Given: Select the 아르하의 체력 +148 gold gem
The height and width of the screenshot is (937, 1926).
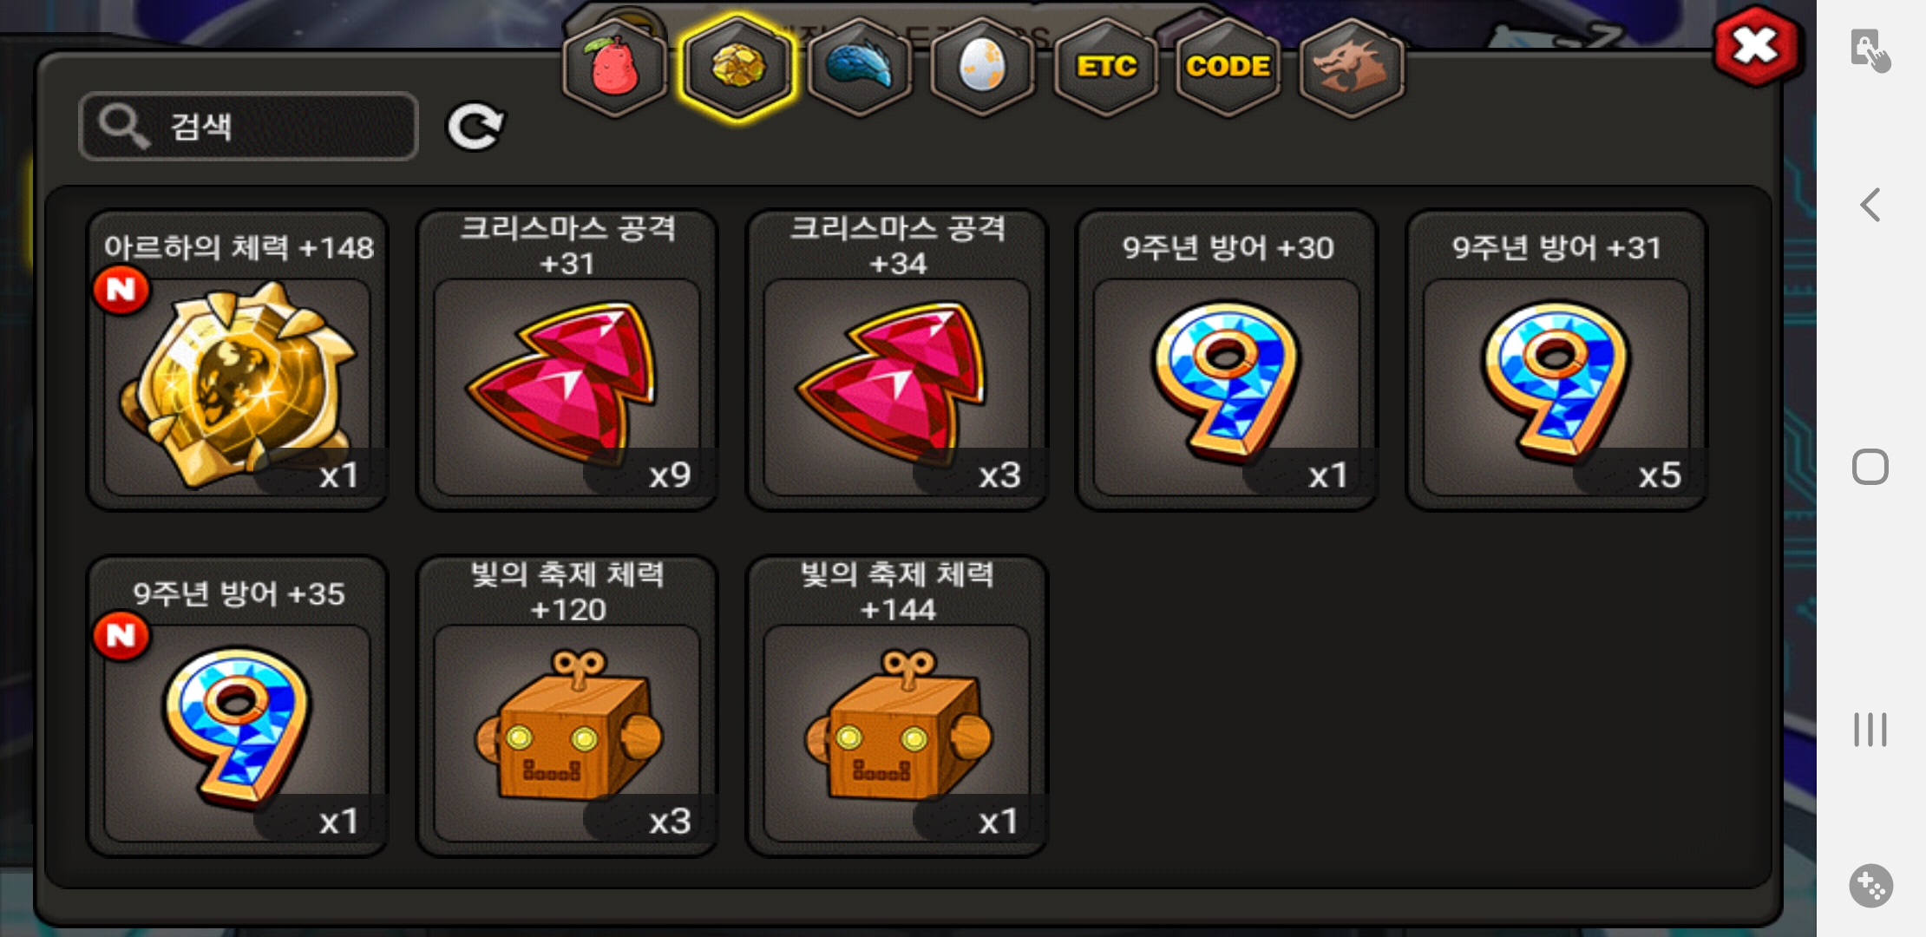Looking at the screenshot, I should point(238,360).
